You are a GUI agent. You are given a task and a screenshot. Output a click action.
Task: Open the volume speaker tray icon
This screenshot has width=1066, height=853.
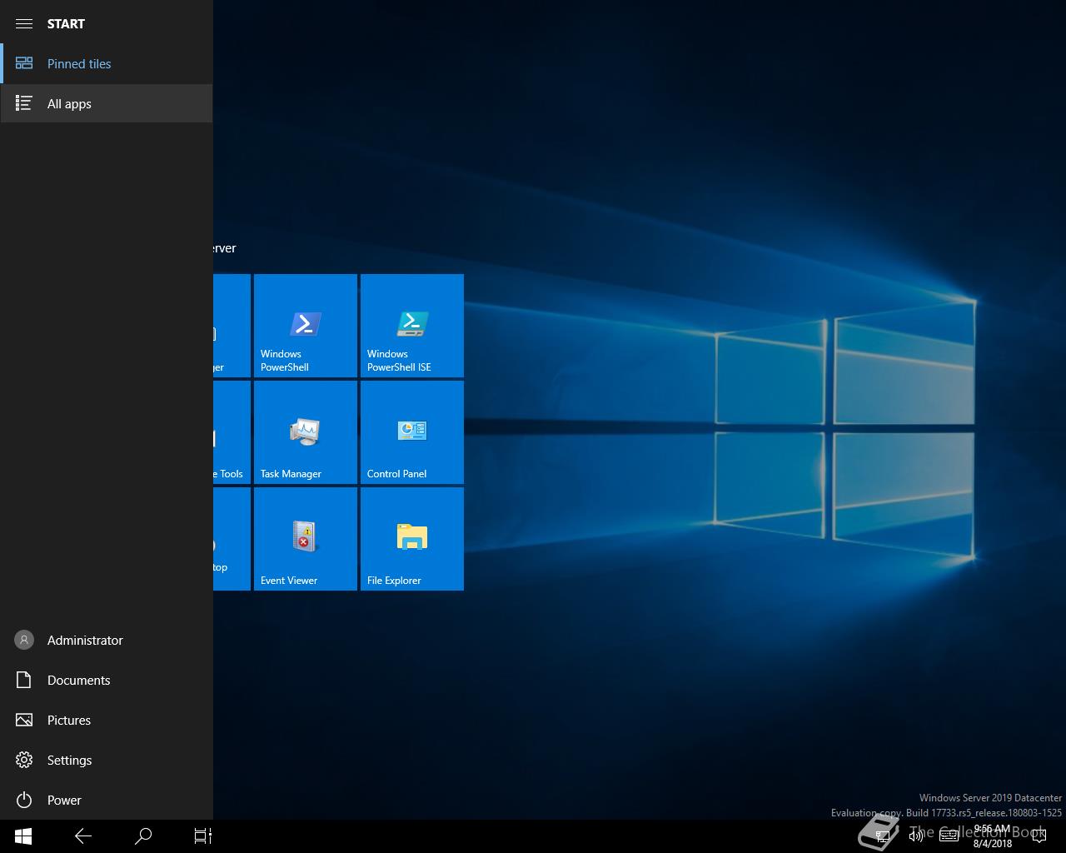[916, 836]
